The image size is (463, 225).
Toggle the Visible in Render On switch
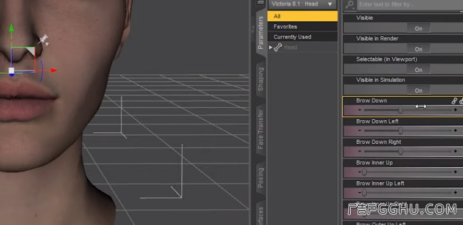coord(418,49)
